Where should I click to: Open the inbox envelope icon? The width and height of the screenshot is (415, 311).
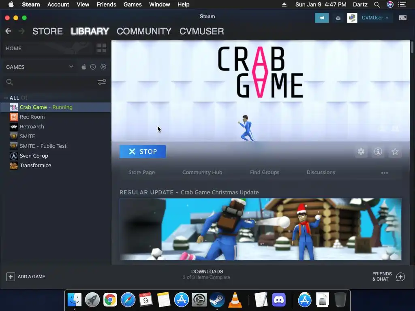tap(338, 18)
